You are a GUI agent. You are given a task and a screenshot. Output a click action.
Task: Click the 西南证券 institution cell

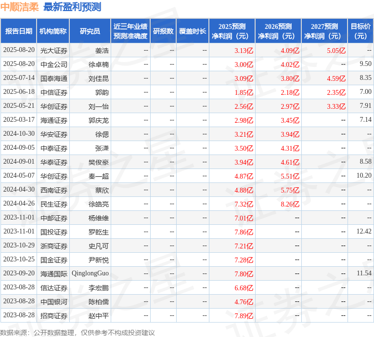[54, 190]
